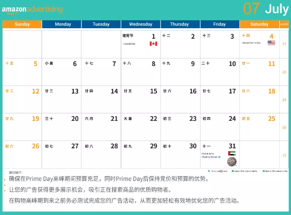Select date number 13
Image resolution: width=291 pixels, height=215 pixels.
75,92
